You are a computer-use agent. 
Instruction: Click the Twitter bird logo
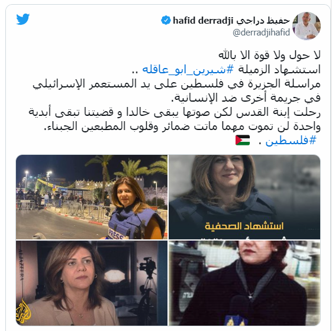click(23, 20)
